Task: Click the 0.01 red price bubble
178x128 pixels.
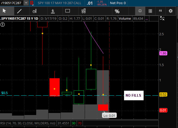Action: [x=163, y=110]
